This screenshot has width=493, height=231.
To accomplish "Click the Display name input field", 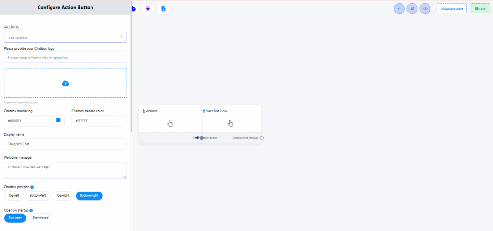I will point(65,144).
